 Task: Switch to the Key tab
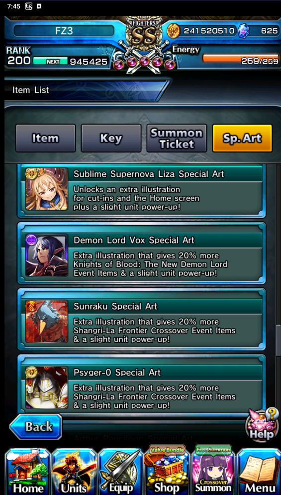coord(111,138)
